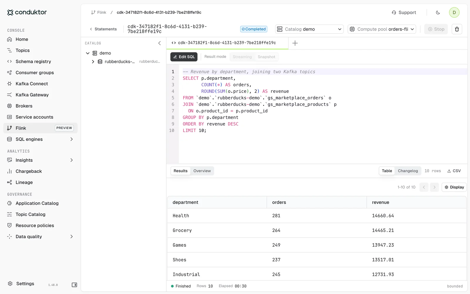This screenshot has height=294, width=470.
Task: Expand rubberducks database tree node
Action: pos(93,62)
